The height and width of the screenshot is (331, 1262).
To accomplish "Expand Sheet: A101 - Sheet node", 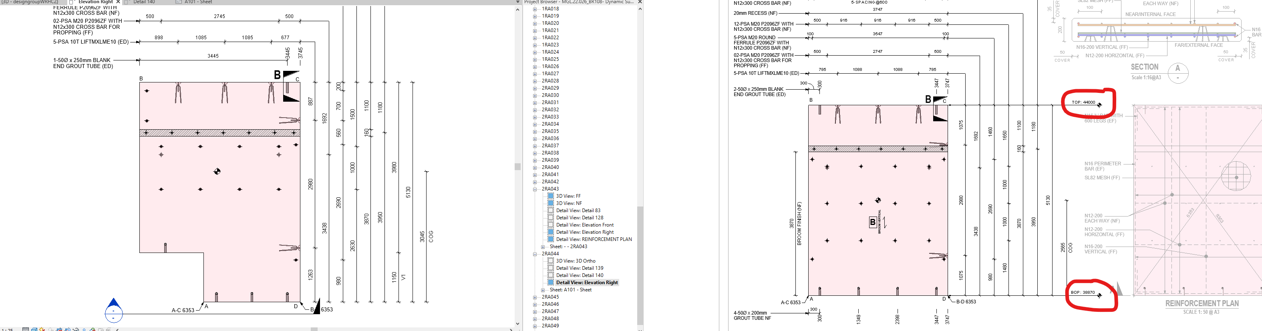I will point(543,290).
